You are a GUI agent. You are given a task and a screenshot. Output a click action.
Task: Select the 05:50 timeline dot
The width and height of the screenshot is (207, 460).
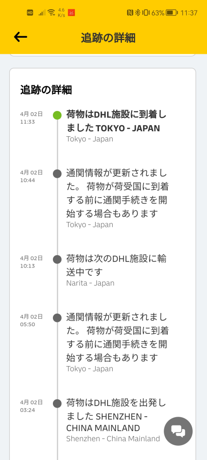point(57,318)
